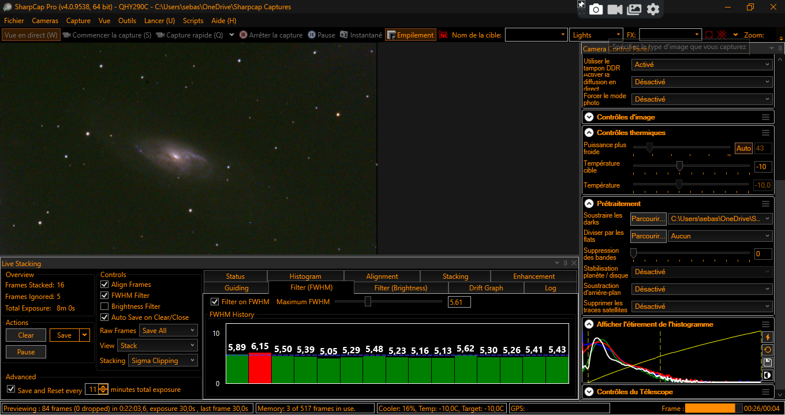Open SharpCap settings via the gear icon

[653, 9]
